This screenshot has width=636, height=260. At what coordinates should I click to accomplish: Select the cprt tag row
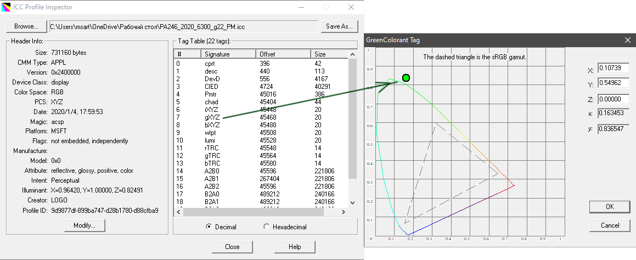pyautogui.click(x=261, y=64)
